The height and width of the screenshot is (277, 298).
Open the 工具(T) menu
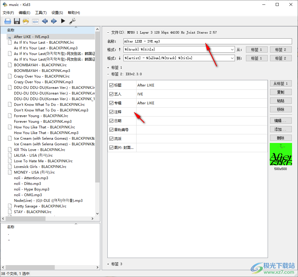coord(41,13)
